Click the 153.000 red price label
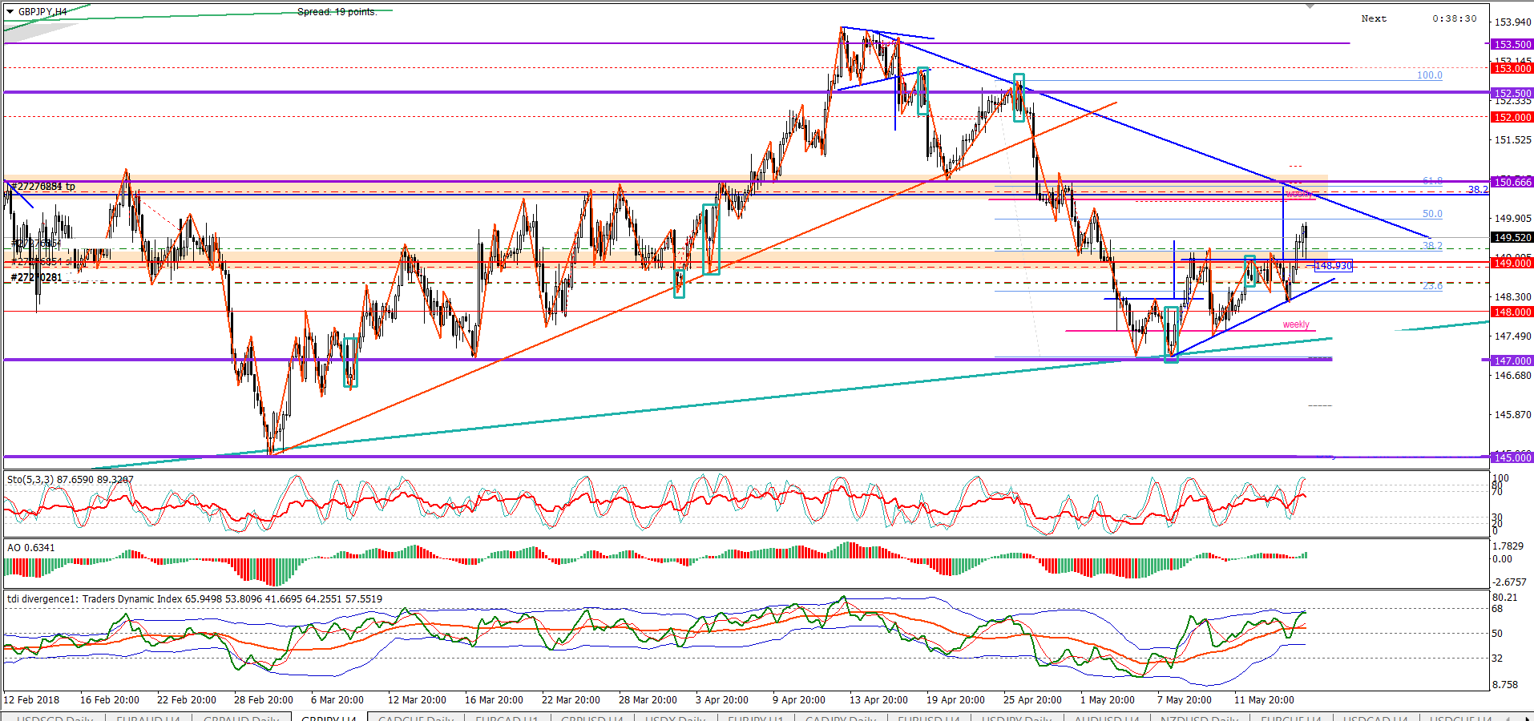Viewport: 1534px width, 721px height. [1512, 69]
